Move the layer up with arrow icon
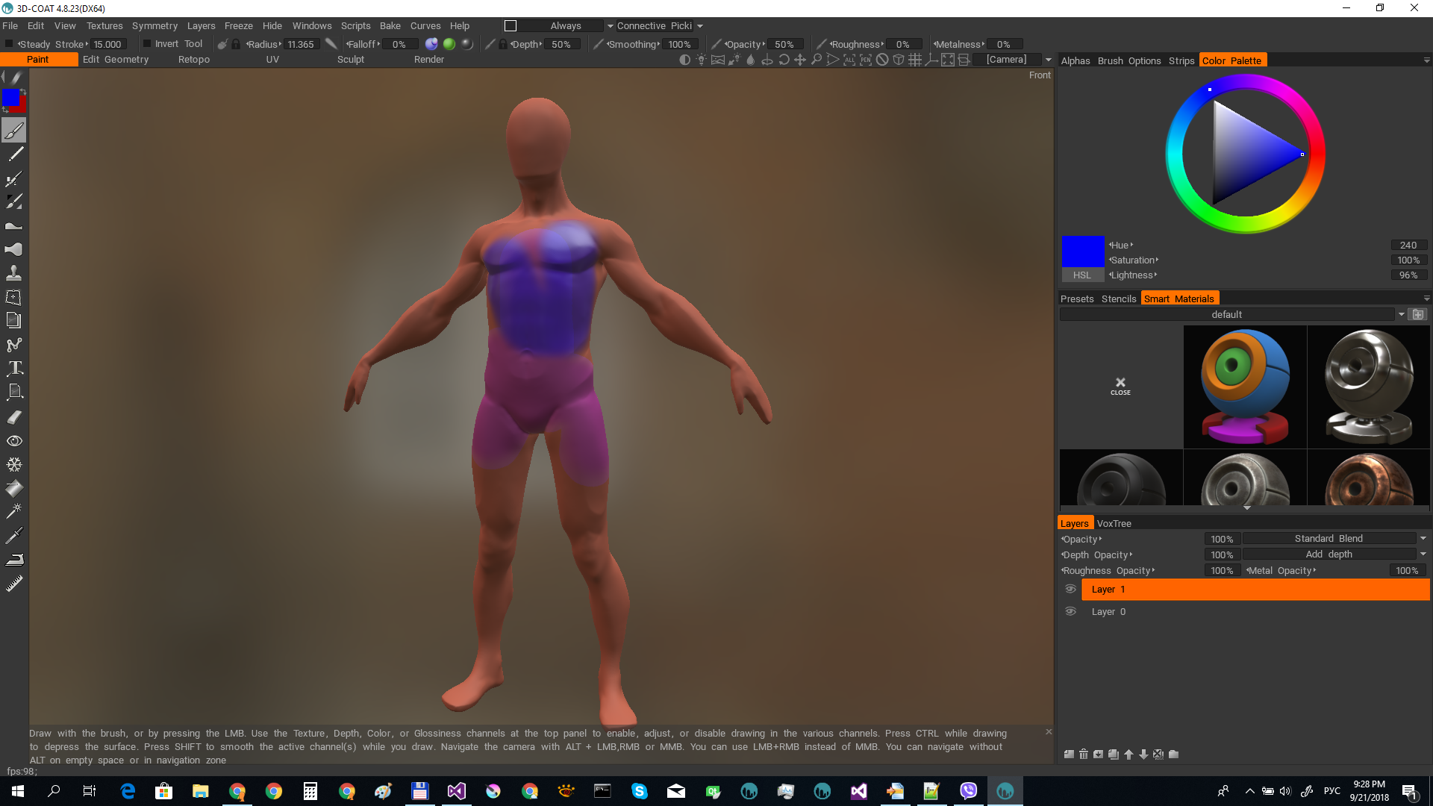Screen dimensions: 1433x806 click(1128, 755)
